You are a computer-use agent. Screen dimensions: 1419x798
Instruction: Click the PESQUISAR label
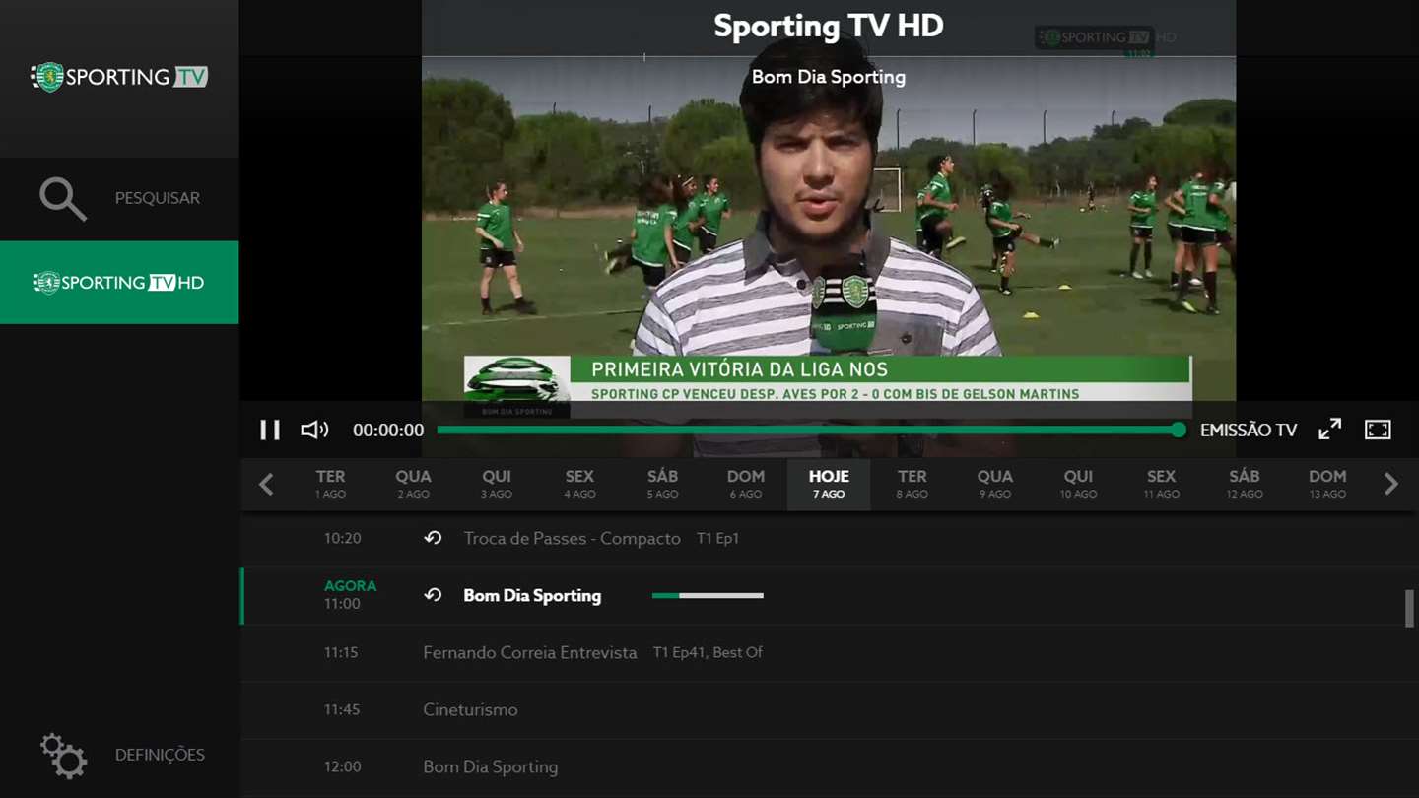pyautogui.click(x=158, y=198)
